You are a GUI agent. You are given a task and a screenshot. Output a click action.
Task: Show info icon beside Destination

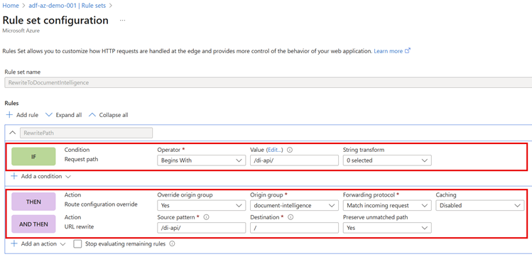pyautogui.click(x=291, y=217)
